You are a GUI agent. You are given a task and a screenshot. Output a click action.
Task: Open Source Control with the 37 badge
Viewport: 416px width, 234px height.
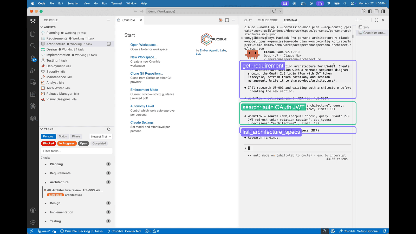(33, 58)
